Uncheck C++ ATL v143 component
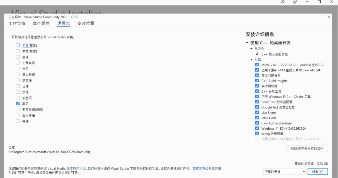Screen dimensions: 338x178 257,70
